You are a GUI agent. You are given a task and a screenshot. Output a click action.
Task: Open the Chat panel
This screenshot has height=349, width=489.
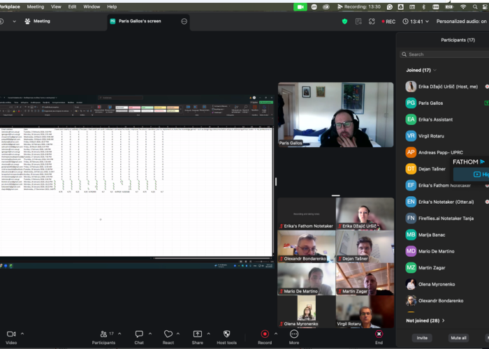(x=139, y=334)
